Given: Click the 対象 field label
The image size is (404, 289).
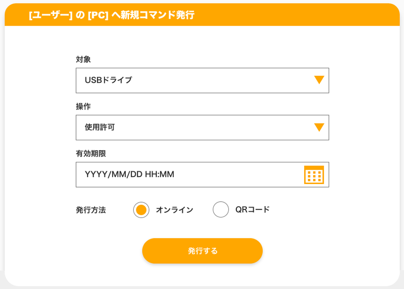Looking at the screenshot, I should click(x=83, y=59).
